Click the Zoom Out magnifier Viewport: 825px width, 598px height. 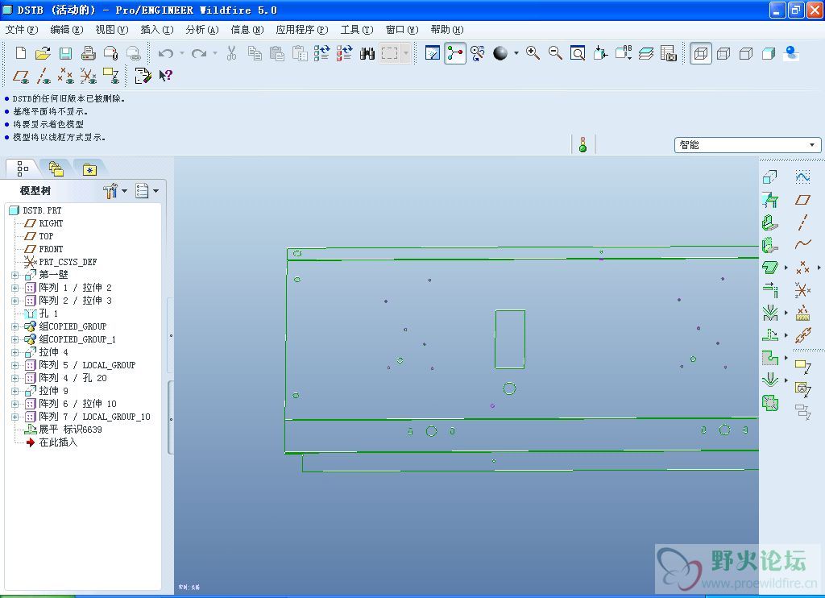(x=555, y=52)
